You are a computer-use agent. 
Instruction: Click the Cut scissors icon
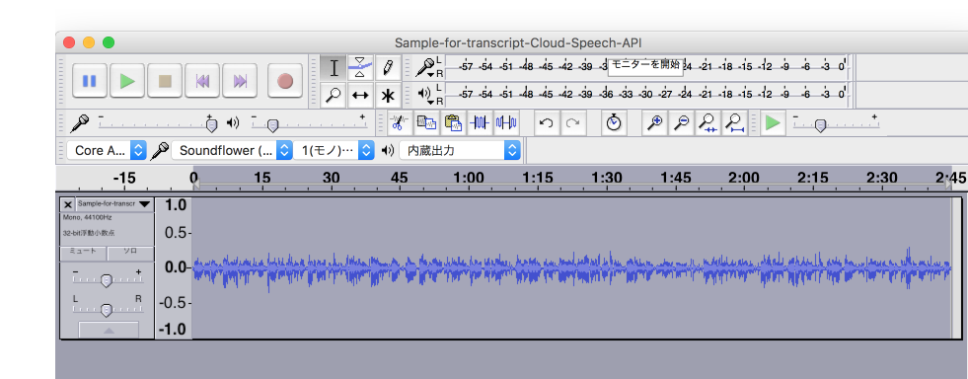(x=399, y=122)
